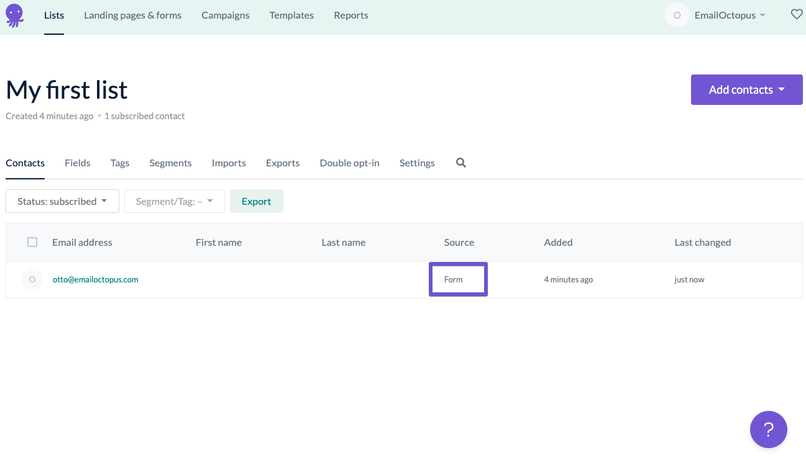Open the Segment/Tag filter dropdown

pos(174,200)
